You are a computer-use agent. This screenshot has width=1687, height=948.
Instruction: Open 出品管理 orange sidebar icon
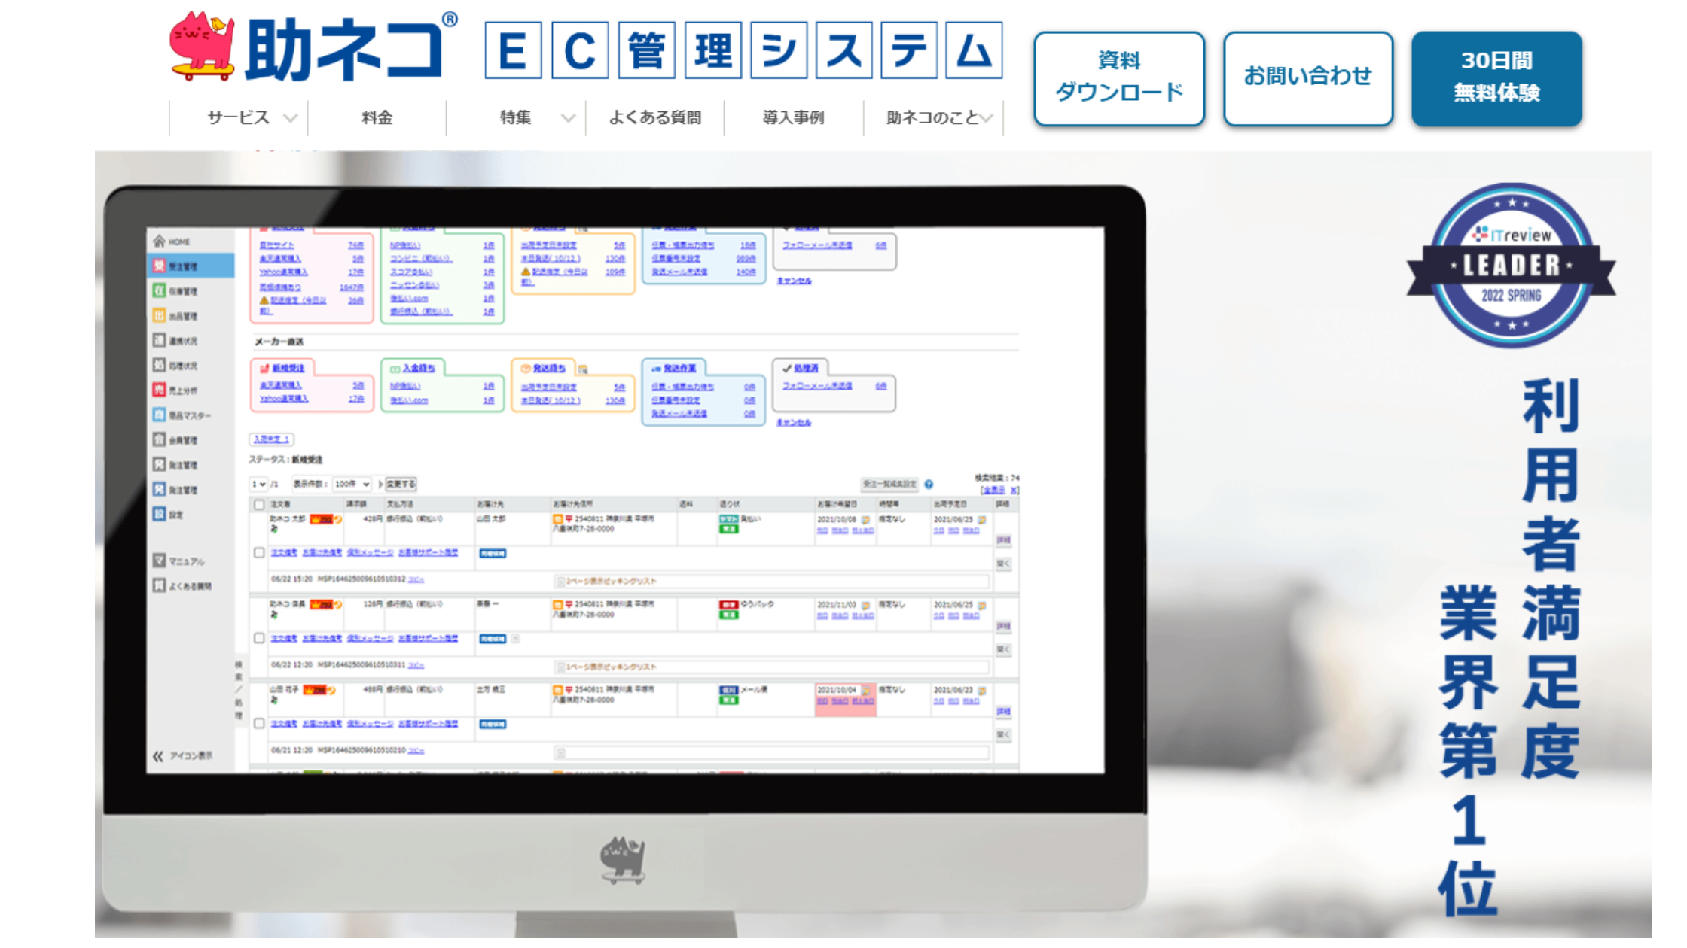[x=159, y=315]
